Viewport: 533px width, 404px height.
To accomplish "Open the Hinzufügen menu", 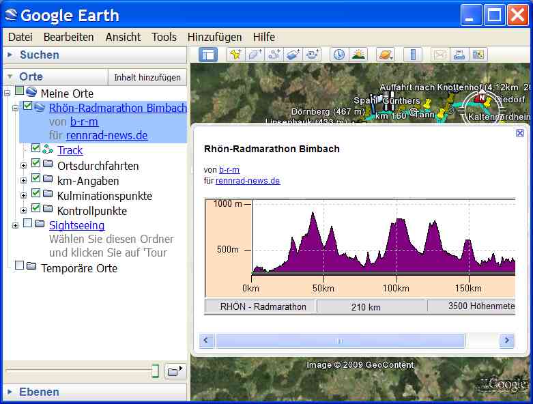I will [x=214, y=37].
